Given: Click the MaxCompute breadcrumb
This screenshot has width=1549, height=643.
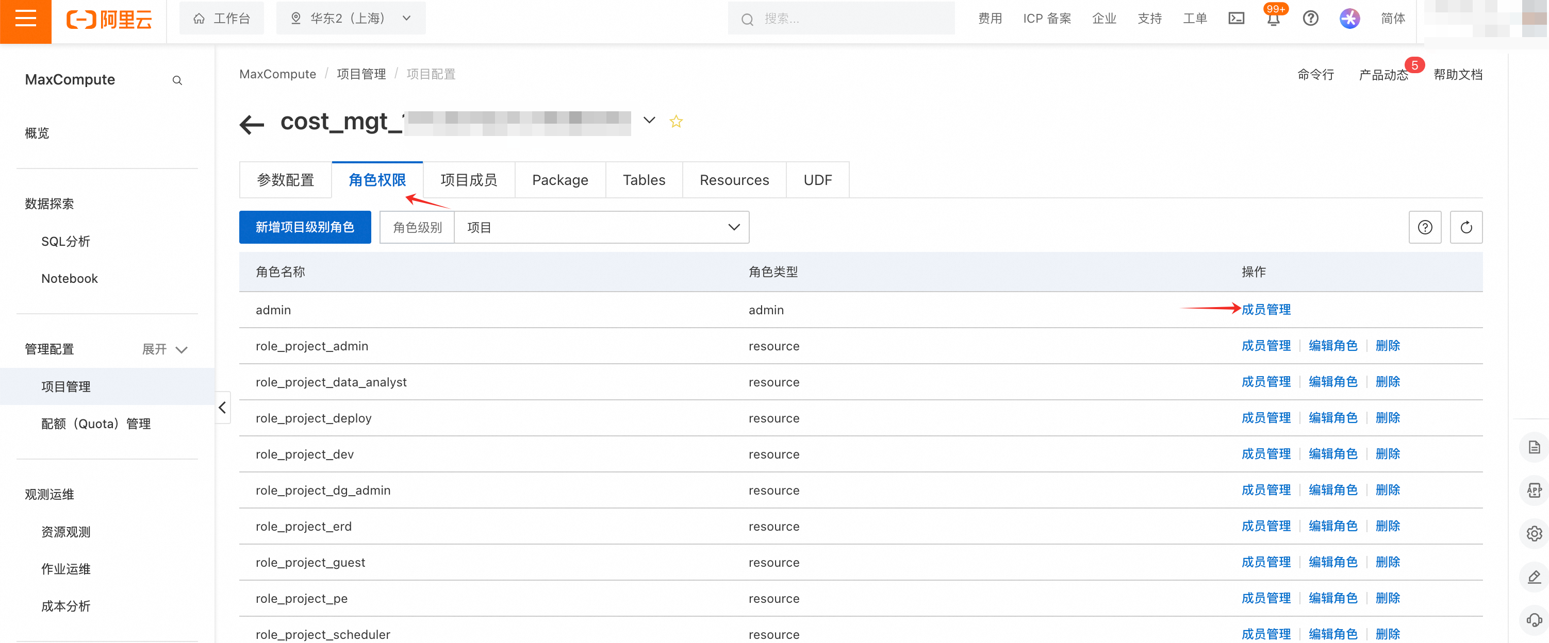Looking at the screenshot, I should pyautogui.click(x=277, y=74).
